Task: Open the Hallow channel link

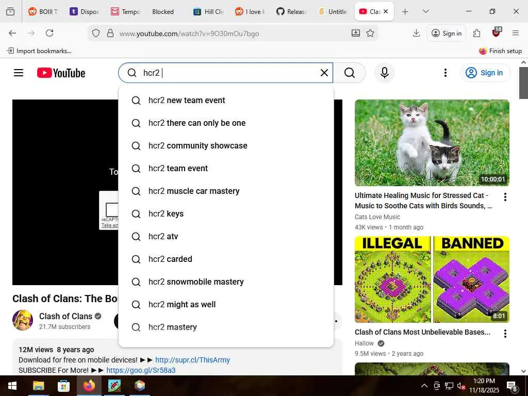Action: [364, 343]
